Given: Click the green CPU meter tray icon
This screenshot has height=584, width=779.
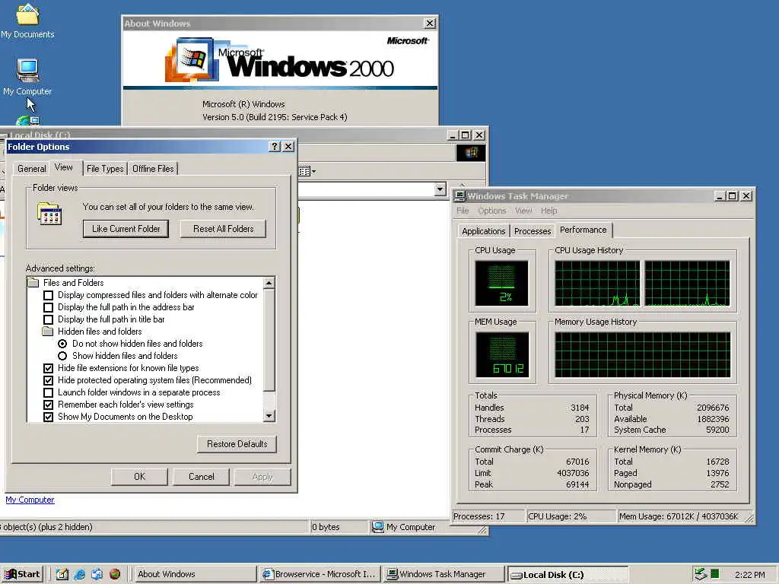Looking at the screenshot, I should (715, 573).
